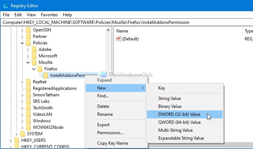
Task: Click the Adobe folder icon
Action: click(34, 49)
